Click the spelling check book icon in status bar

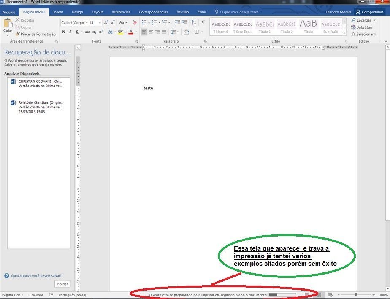pos(51,295)
